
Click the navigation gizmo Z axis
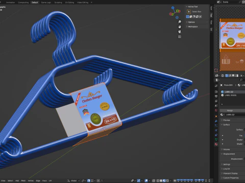point(173,8)
